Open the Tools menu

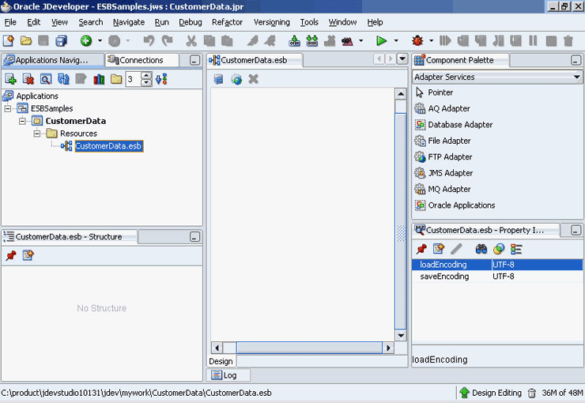tap(309, 22)
